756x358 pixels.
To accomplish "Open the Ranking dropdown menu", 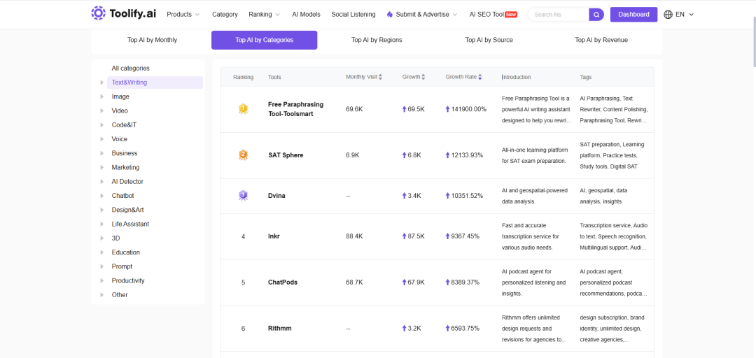I will coord(264,15).
